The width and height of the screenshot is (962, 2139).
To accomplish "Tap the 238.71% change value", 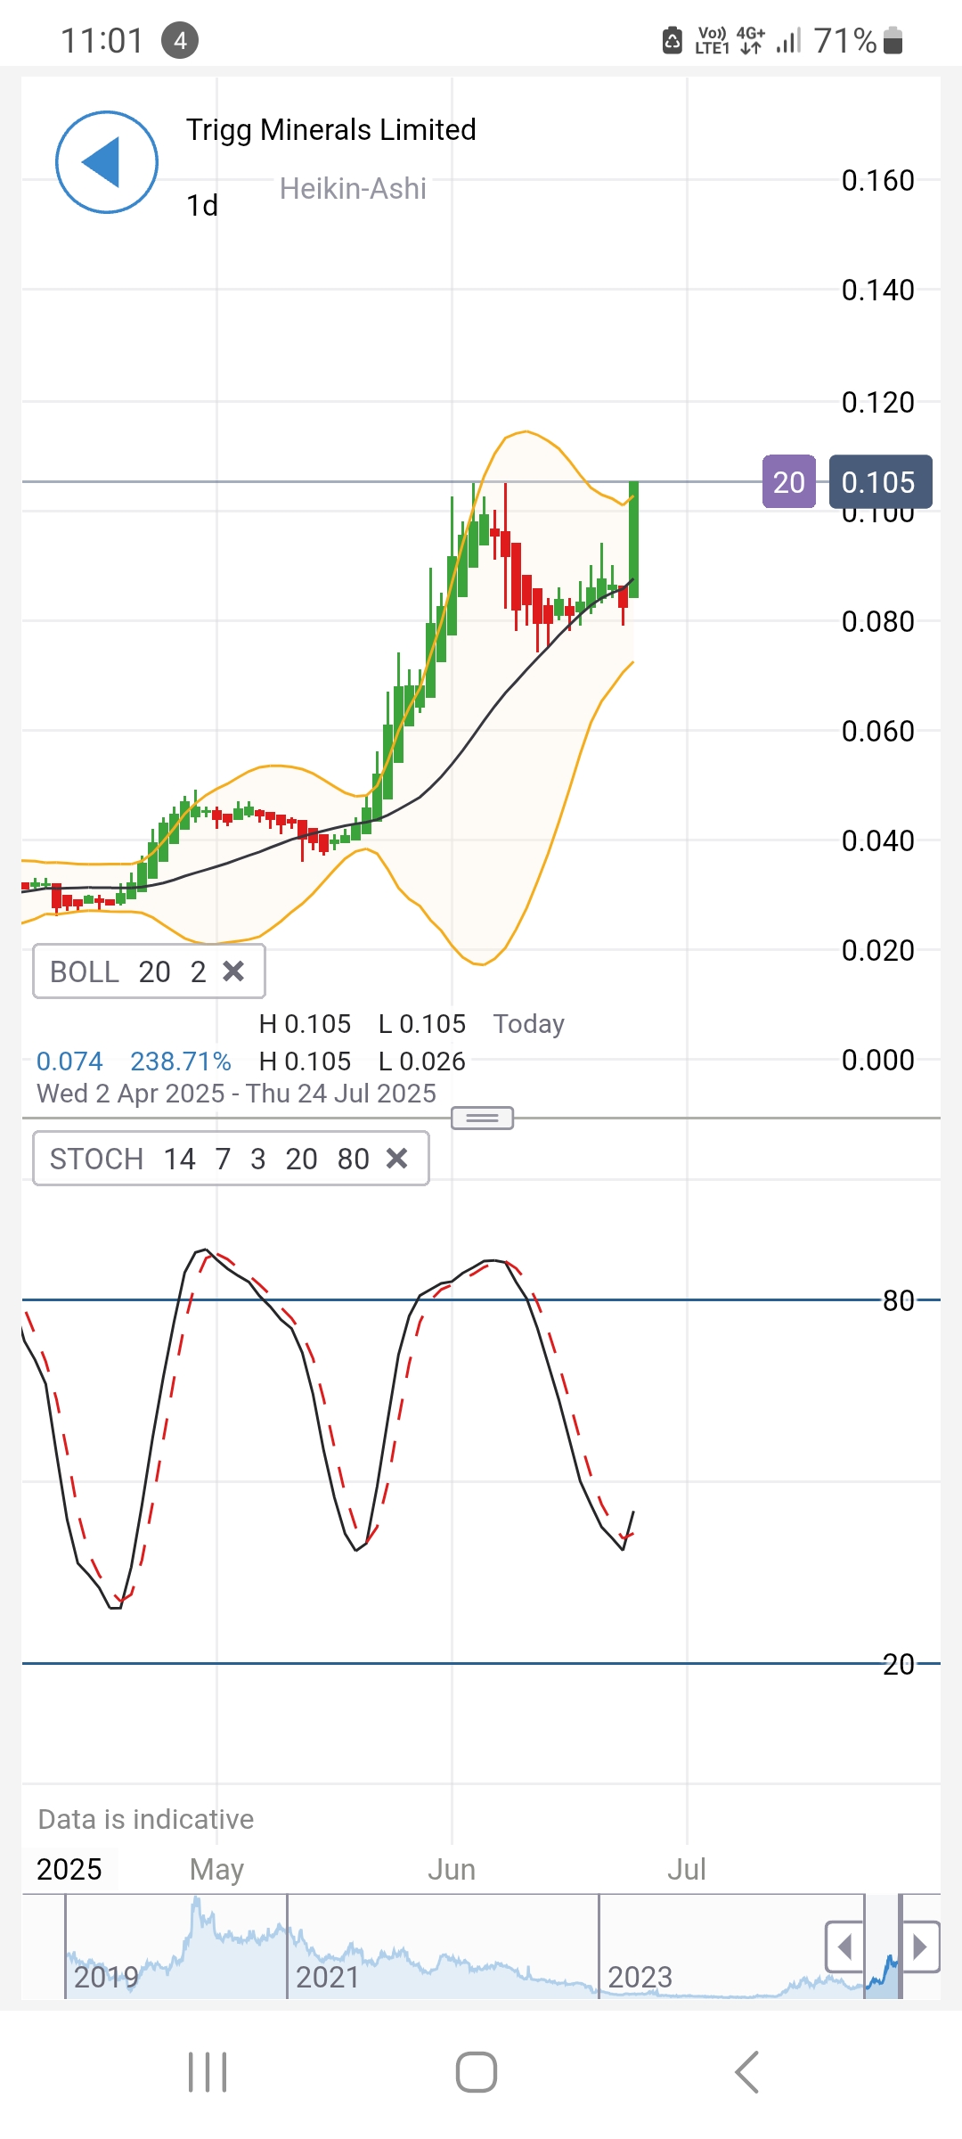I will pyautogui.click(x=181, y=1061).
